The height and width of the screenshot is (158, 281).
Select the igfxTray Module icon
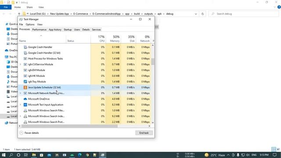pyautogui.click(x=25, y=82)
